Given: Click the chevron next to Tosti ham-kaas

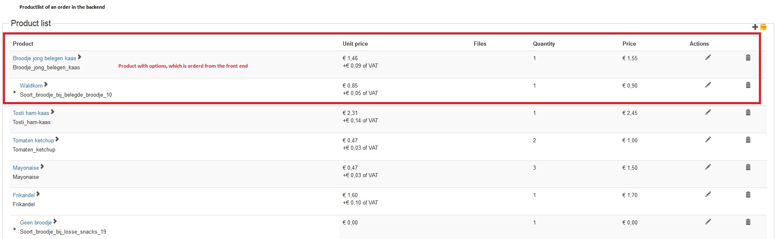Looking at the screenshot, I should (x=53, y=112).
